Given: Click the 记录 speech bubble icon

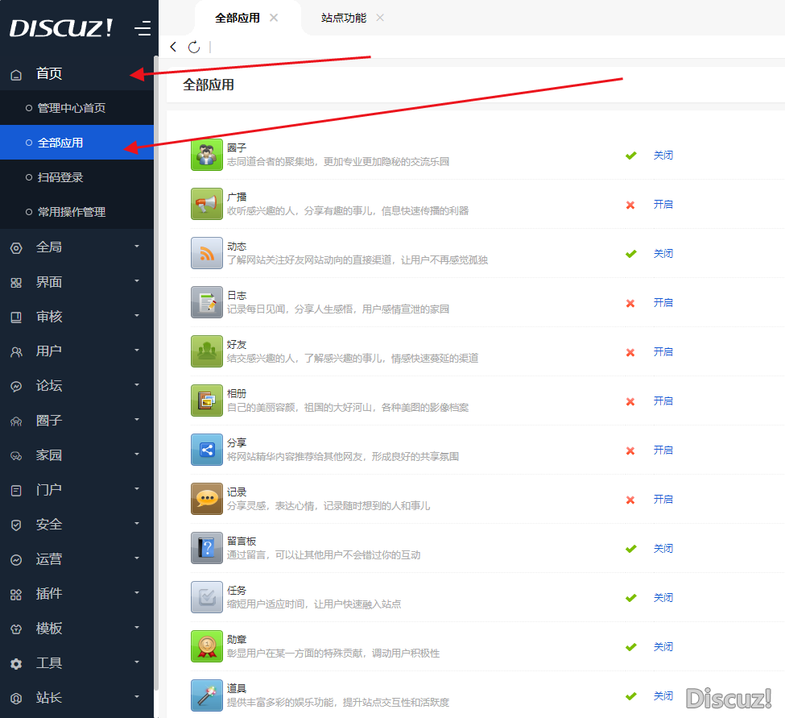Looking at the screenshot, I should [x=206, y=499].
